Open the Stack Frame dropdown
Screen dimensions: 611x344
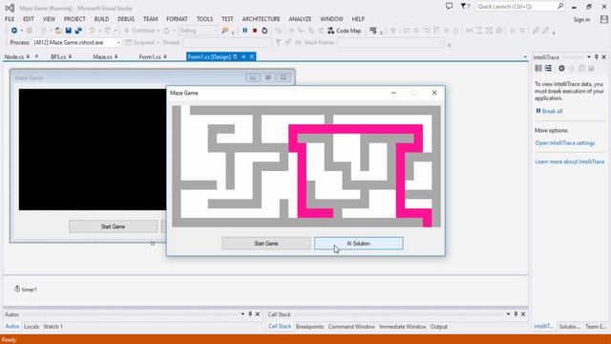(441, 42)
